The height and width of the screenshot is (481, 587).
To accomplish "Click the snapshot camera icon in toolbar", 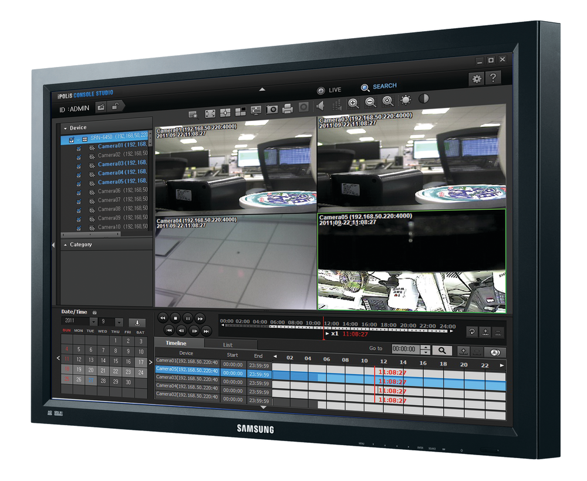I will point(272,109).
